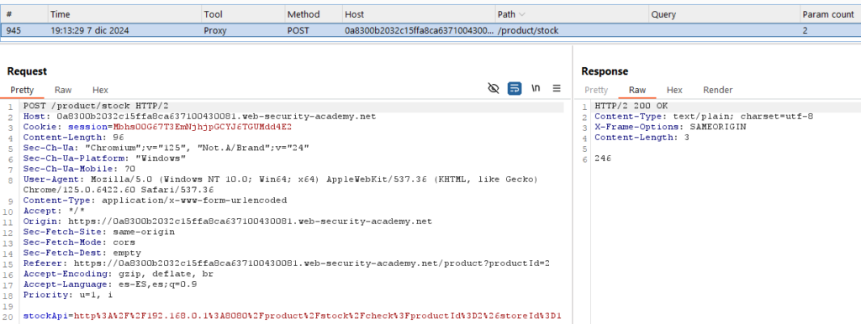Select the response Pretty tab
The height and width of the screenshot is (324, 861).
pyautogui.click(x=596, y=90)
